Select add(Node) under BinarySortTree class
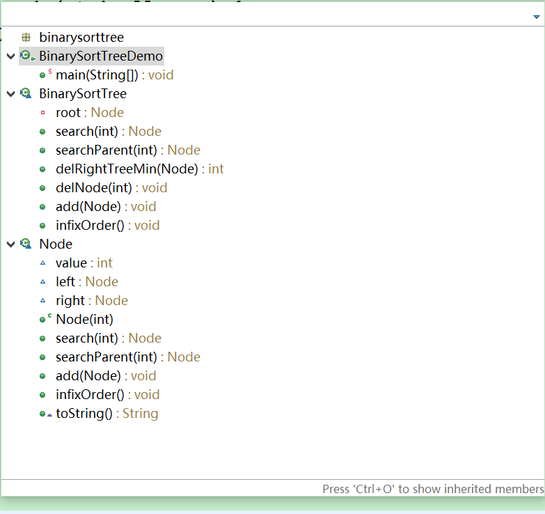The width and height of the screenshot is (545, 514). click(106, 207)
